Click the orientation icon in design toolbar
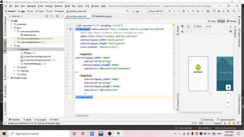The width and height of the screenshot is (244, 137). coord(188,26)
